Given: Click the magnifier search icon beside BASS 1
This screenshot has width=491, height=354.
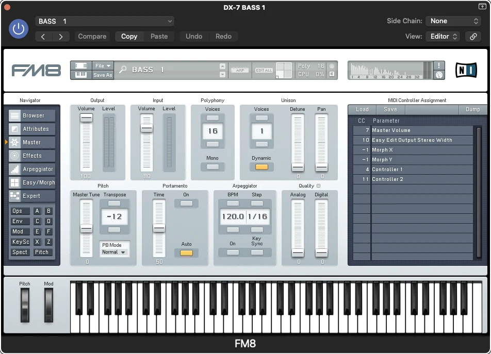Looking at the screenshot, I should coord(122,70).
